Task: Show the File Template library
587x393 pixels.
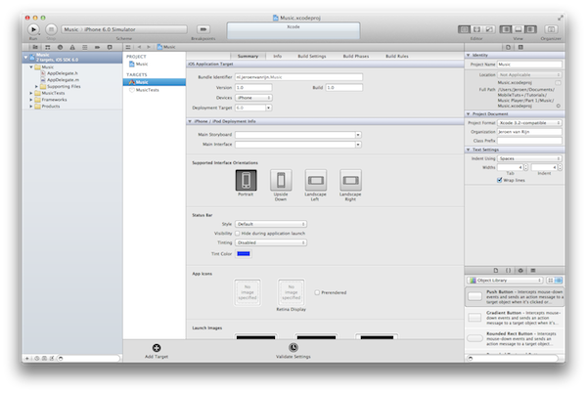Action: (x=496, y=271)
